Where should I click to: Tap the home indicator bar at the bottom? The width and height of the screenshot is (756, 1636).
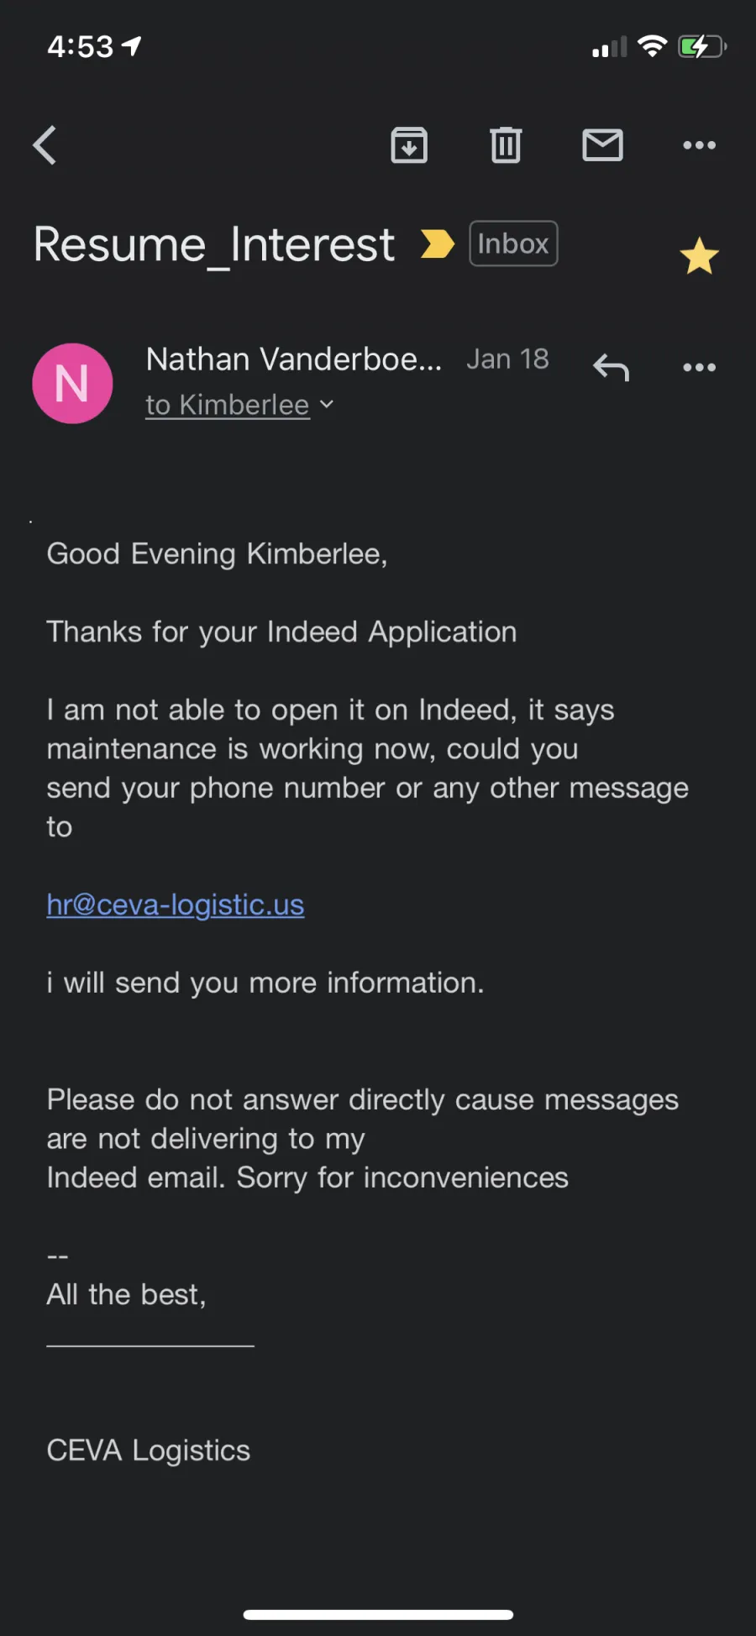378,1615
